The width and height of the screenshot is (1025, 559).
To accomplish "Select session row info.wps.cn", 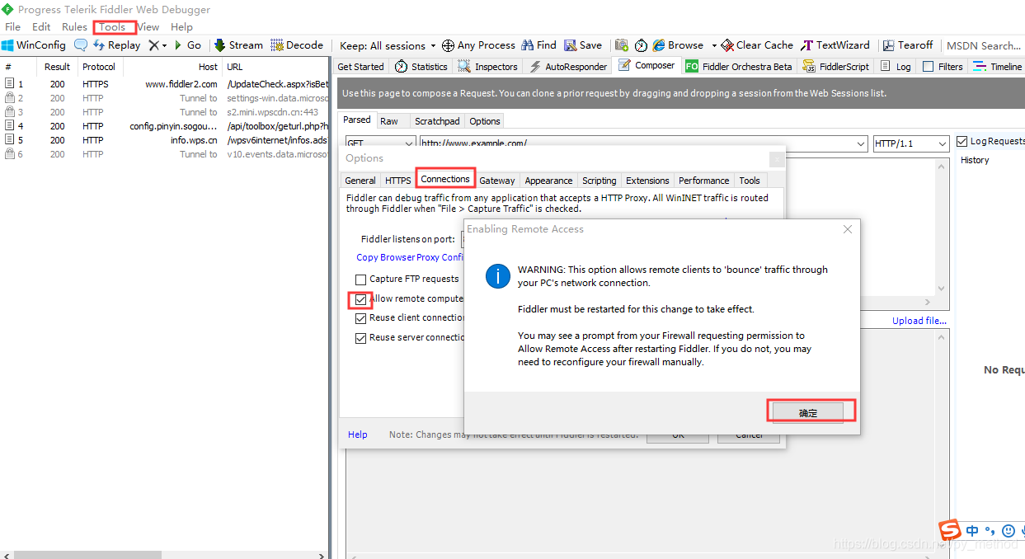I will (x=165, y=140).
